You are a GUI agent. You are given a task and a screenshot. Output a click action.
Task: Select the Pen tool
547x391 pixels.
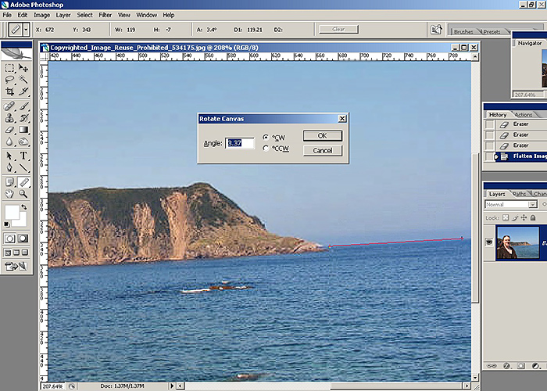(x=9, y=167)
